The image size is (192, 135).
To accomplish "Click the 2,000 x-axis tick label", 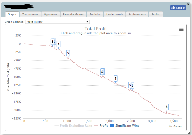I will [x=109, y=121].
